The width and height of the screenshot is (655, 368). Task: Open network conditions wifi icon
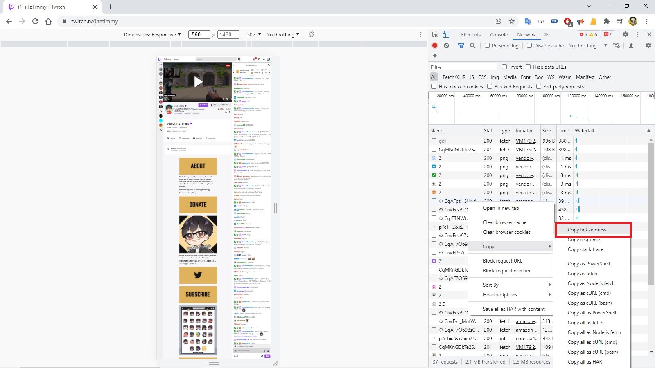[617, 45]
